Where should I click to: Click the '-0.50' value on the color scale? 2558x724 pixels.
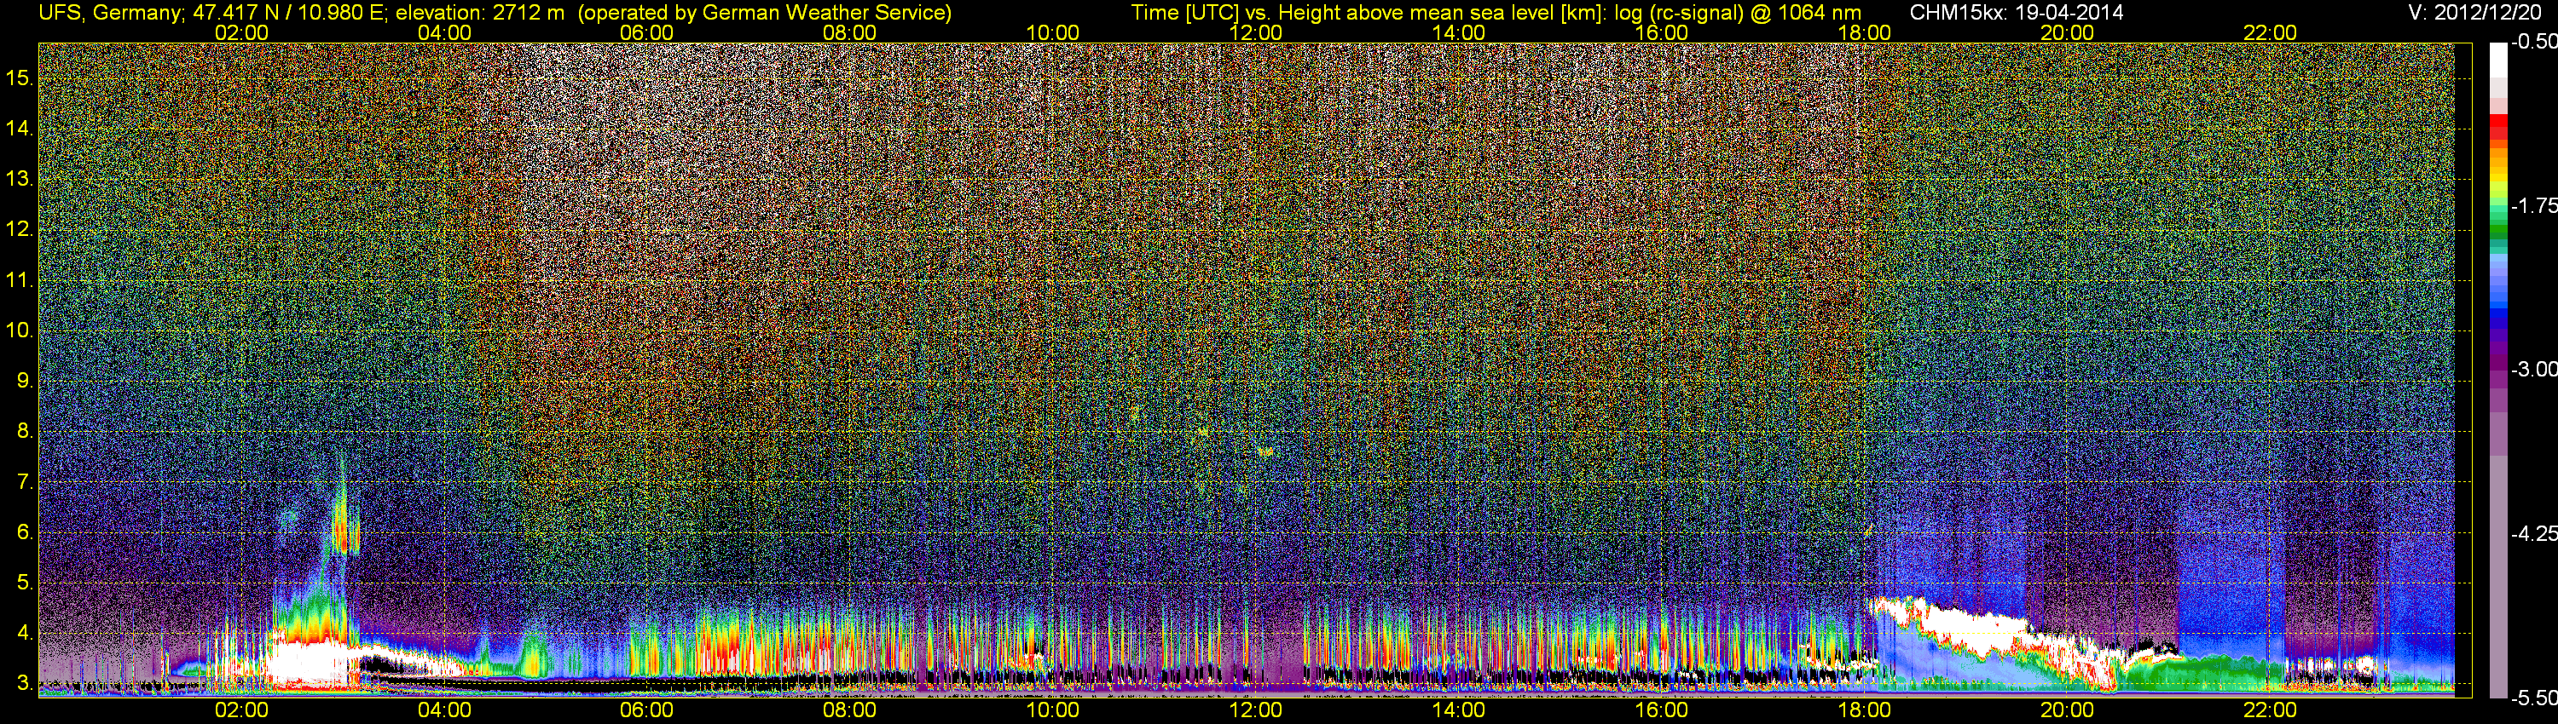point(2533,43)
